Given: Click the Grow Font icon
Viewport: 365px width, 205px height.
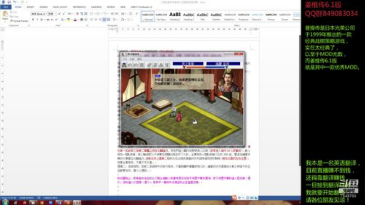Looking at the screenshot, I should tap(59, 14).
